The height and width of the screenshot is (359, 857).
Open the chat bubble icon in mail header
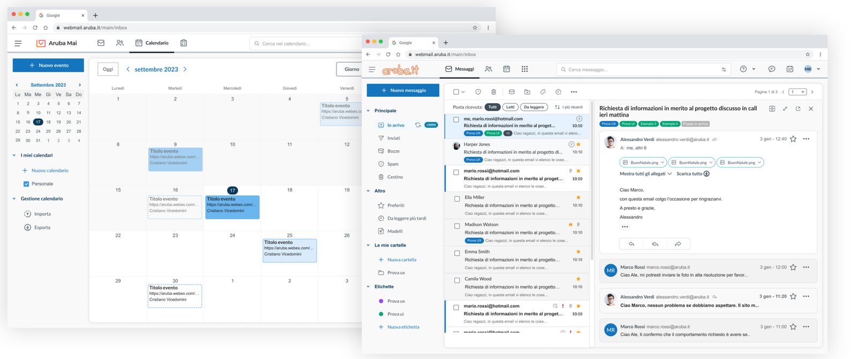point(772,69)
